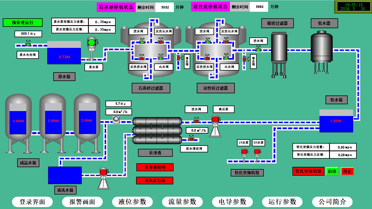Click the cleaning pump icon beside 清洗水箱
The image size is (372, 209).
pyautogui.click(x=103, y=178)
